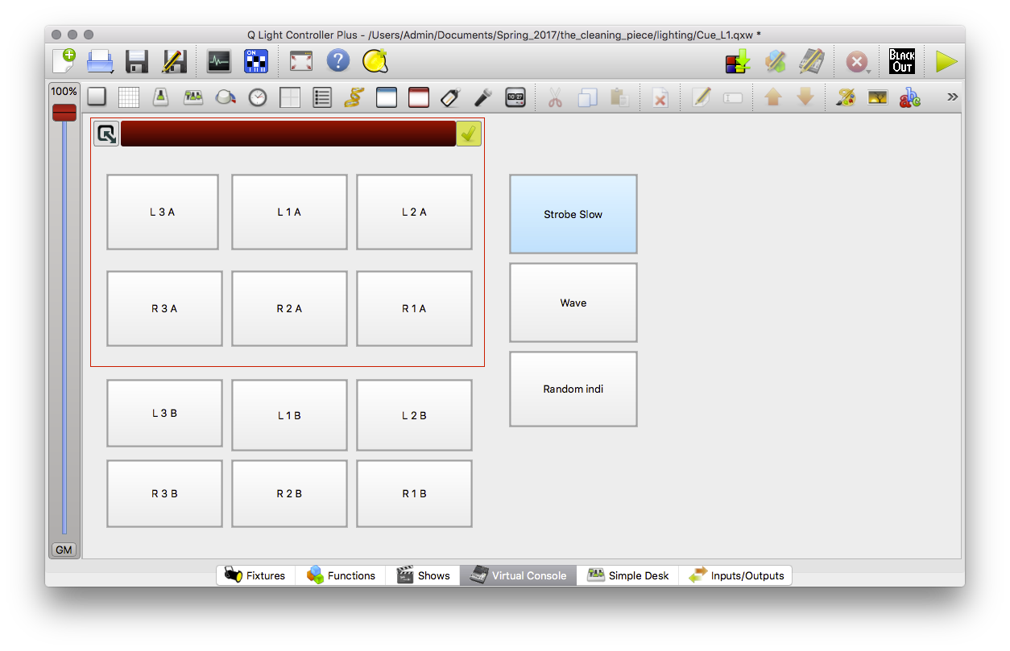1010x651 pixels.
Task: Expand the toolbar overflow chevron
Action: tap(952, 97)
